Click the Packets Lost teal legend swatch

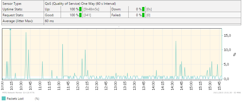coord(4,98)
